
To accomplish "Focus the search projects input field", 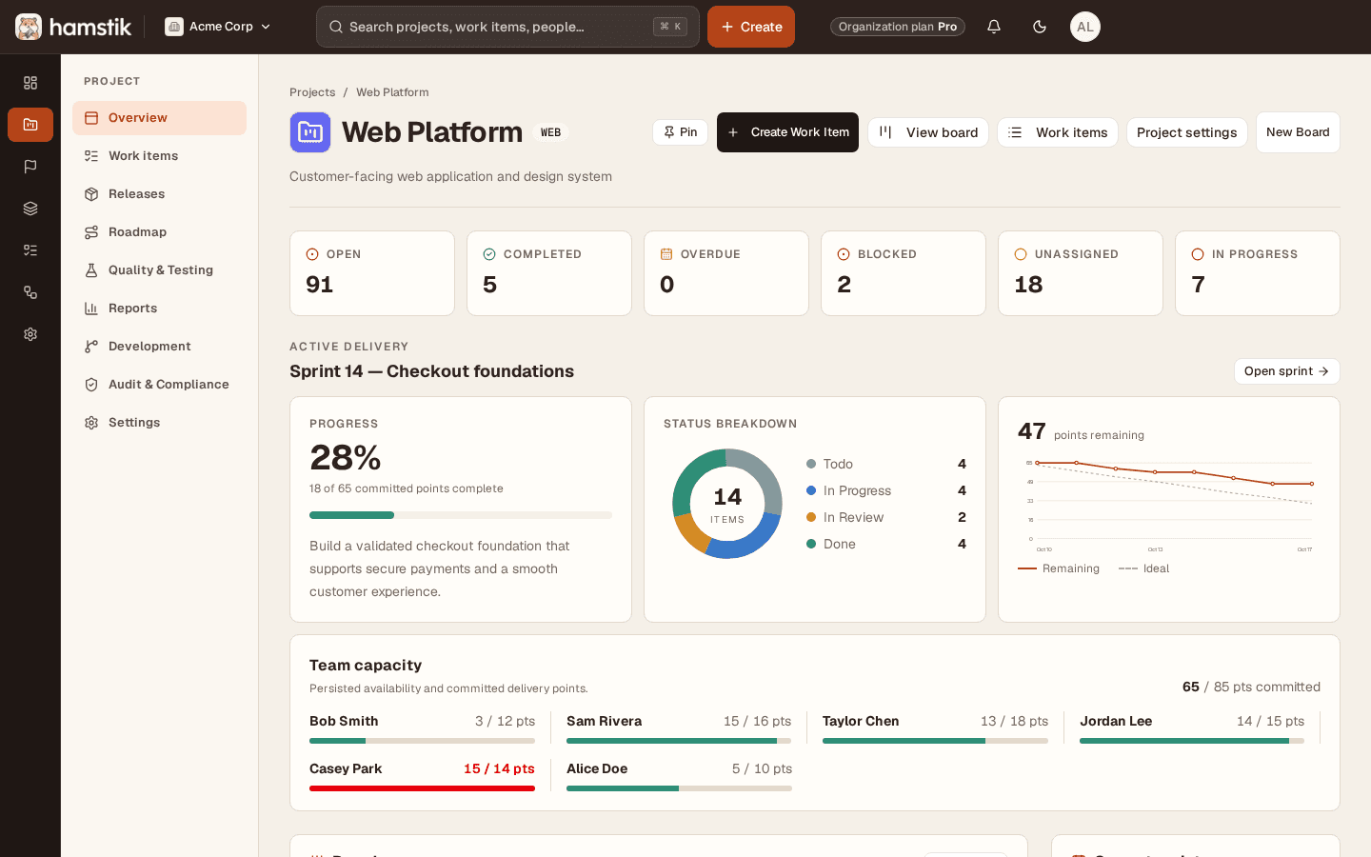I will click(x=507, y=27).
